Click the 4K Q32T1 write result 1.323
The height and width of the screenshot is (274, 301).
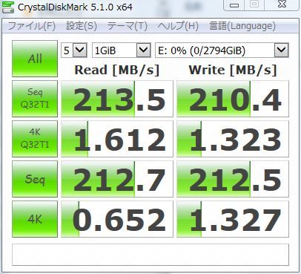click(x=233, y=139)
